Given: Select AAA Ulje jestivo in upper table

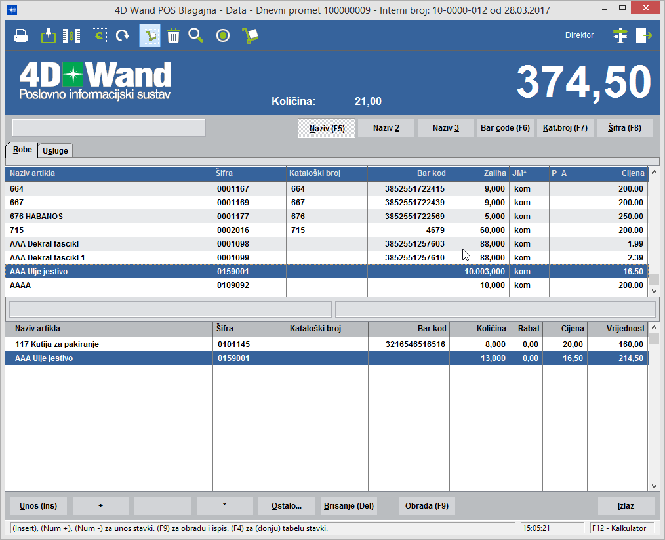Looking at the screenshot, I should pyautogui.click(x=327, y=272).
